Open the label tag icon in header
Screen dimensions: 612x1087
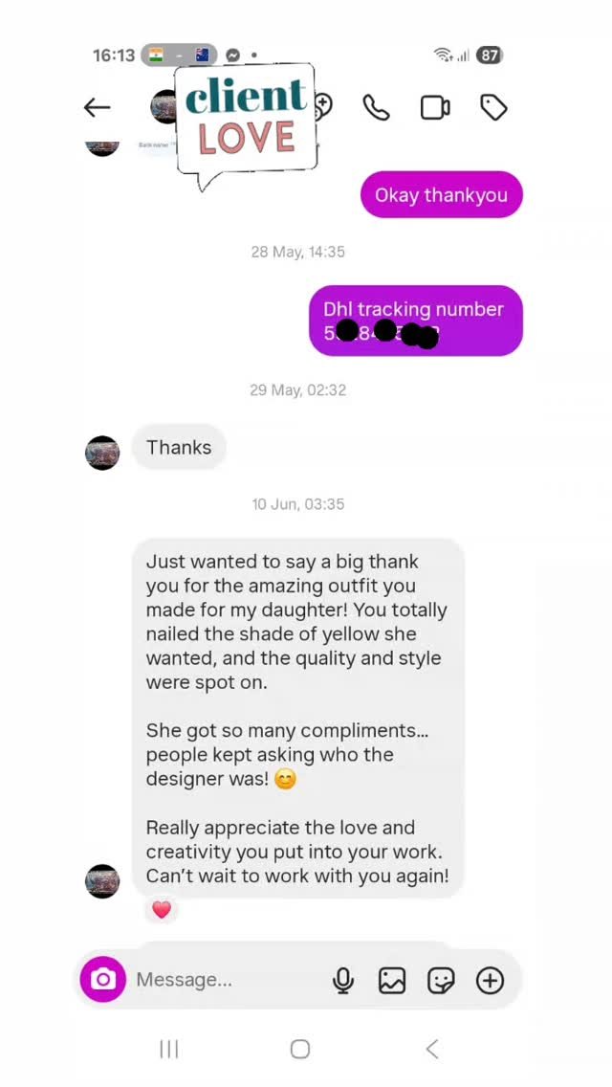494,107
